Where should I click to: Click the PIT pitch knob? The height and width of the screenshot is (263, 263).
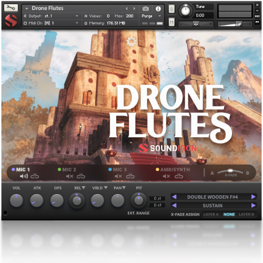click(139, 200)
